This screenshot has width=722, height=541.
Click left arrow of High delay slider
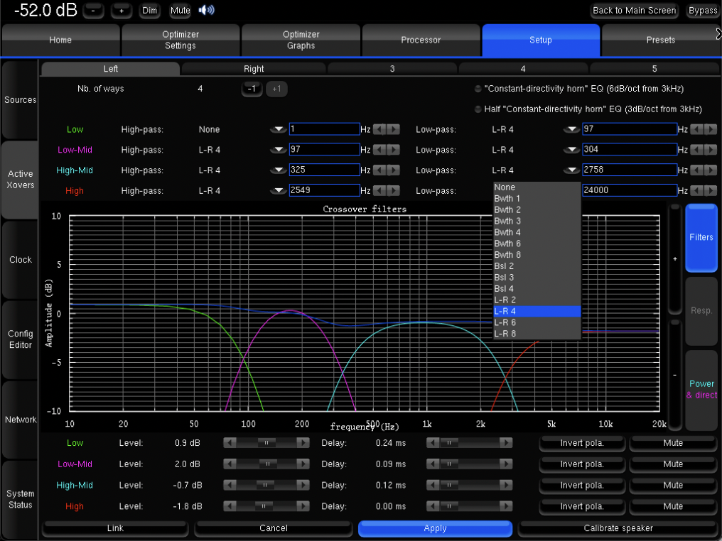tap(432, 507)
